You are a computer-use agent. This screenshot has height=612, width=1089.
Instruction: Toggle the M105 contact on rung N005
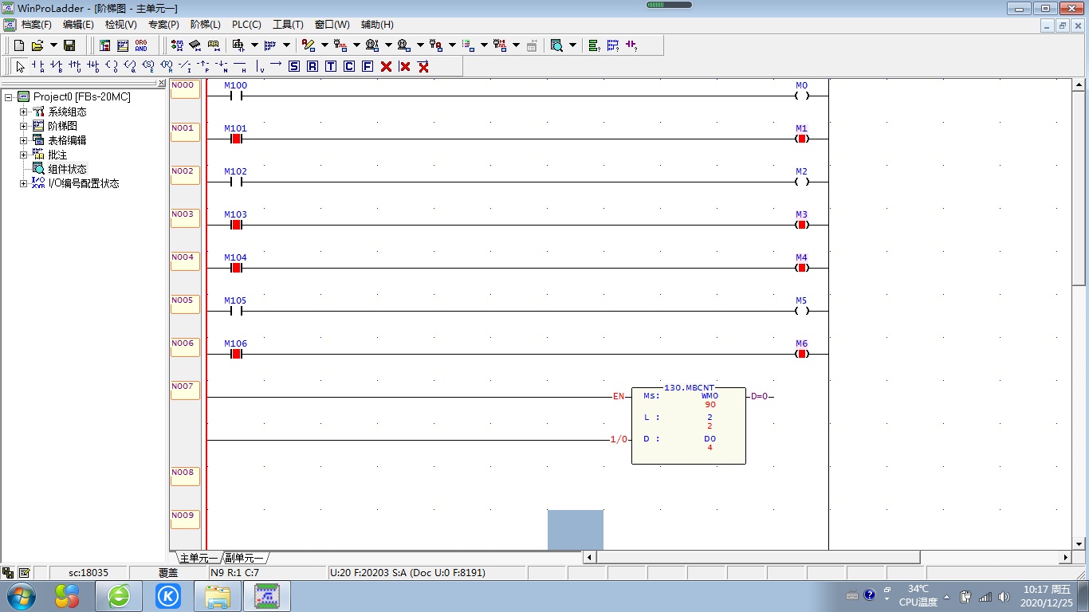pos(235,311)
